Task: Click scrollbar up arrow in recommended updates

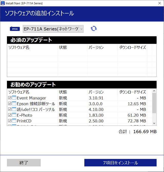Action: (x=154, y=91)
